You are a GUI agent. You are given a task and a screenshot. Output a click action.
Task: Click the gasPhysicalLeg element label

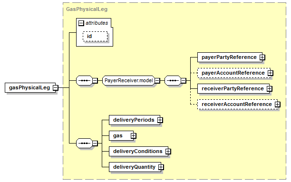[x=29, y=87]
